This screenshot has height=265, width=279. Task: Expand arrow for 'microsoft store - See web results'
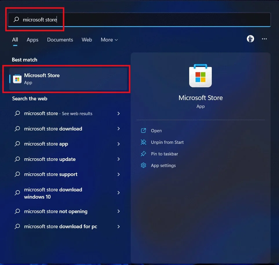(119, 113)
